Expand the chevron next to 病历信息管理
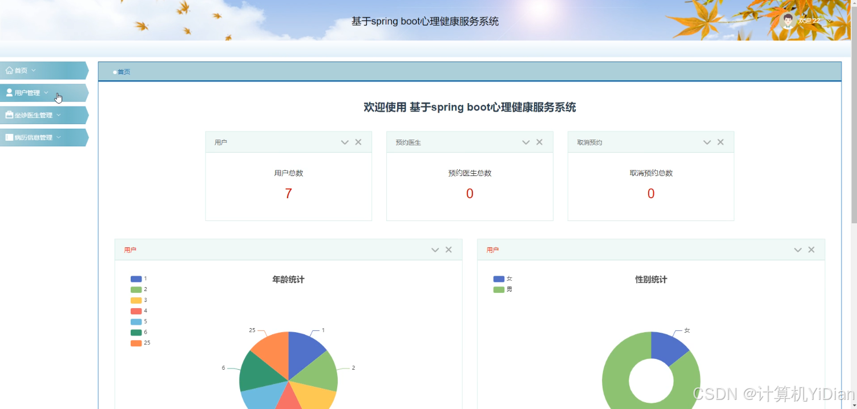Screen dimensions: 857x409 pos(59,137)
